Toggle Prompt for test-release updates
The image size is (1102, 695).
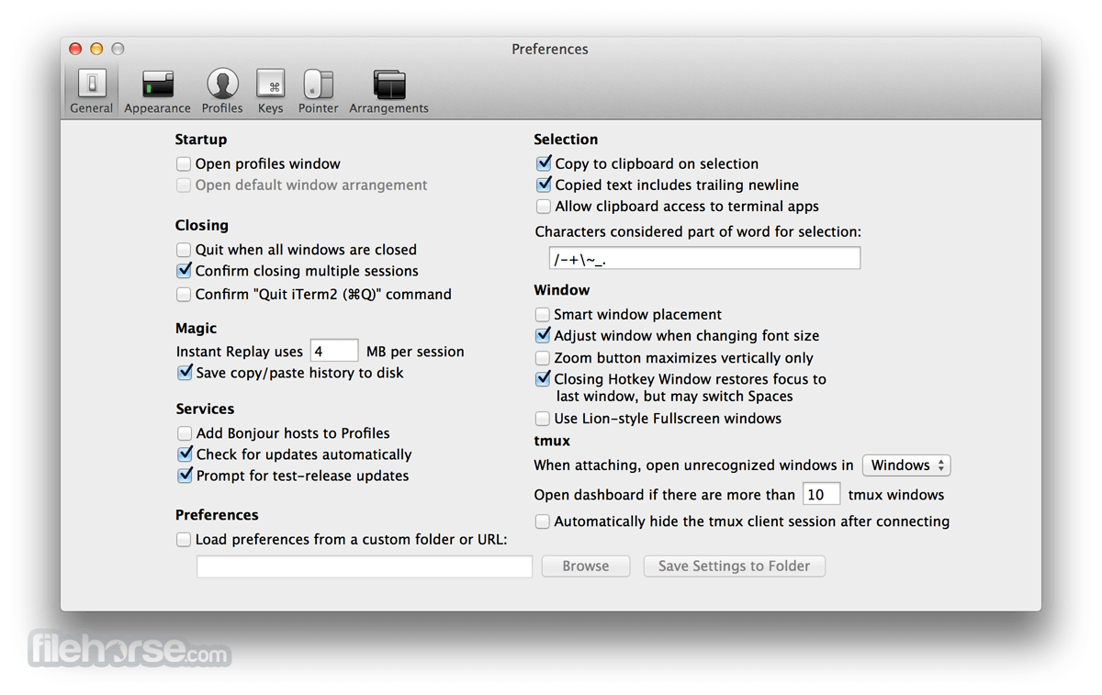pyautogui.click(x=185, y=476)
